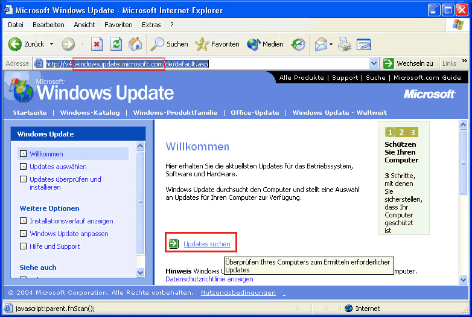Open the Nutzungsbedingungen link

click(238, 293)
